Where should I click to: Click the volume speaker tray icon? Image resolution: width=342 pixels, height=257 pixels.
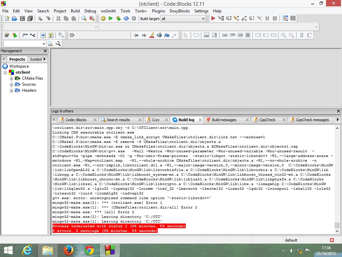[291, 250]
